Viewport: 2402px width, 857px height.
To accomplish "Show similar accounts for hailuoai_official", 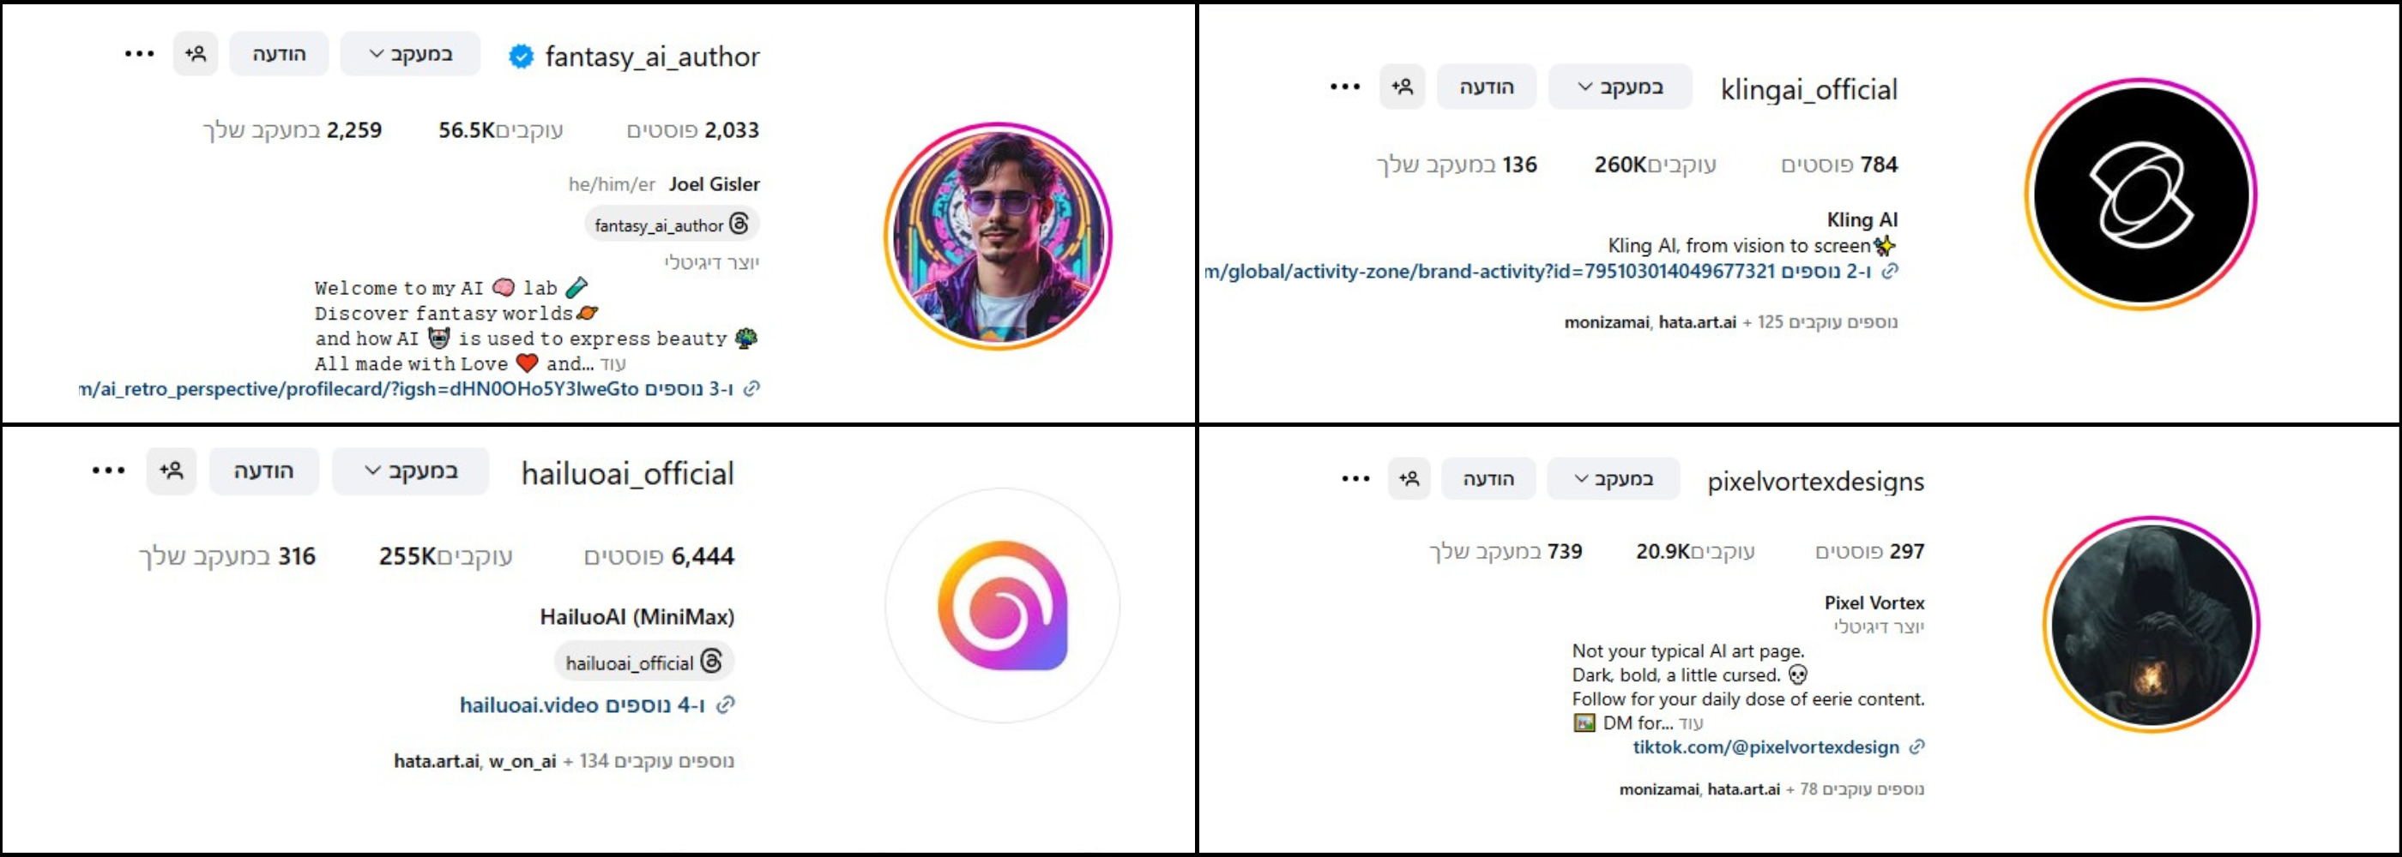I will pos(172,470).
